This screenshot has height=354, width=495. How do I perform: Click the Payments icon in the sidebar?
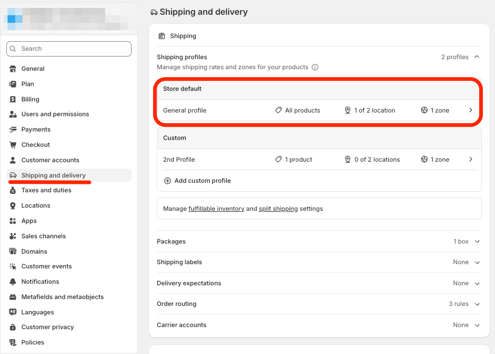point(13,129)
